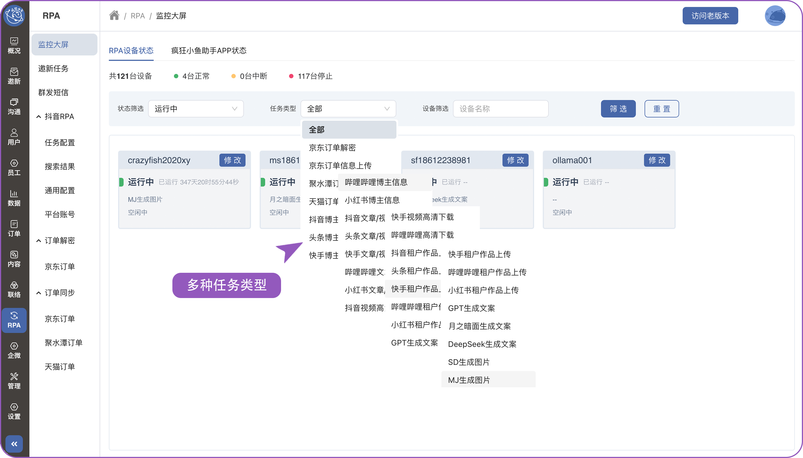803x458 pixels.
Task: Open the 状态筛选 dropdown showing 运行中
Action: (196, 109)
